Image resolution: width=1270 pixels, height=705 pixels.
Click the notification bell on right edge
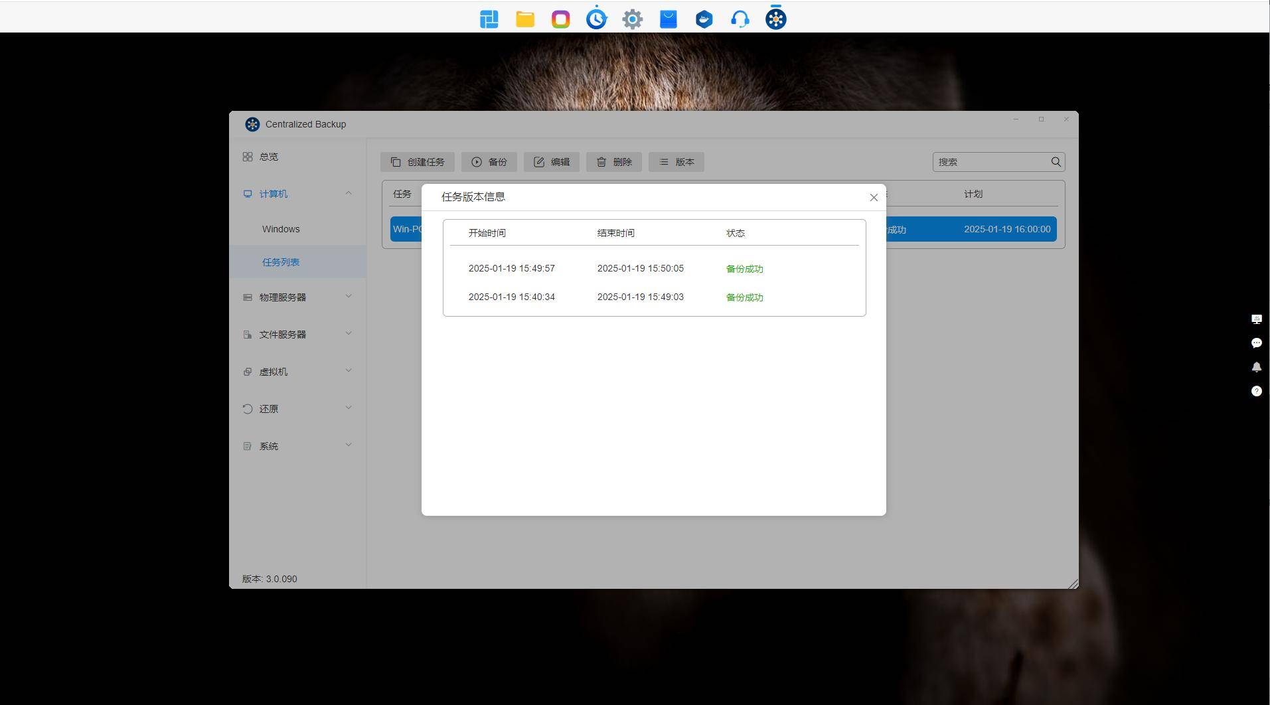click(1256, 367)
